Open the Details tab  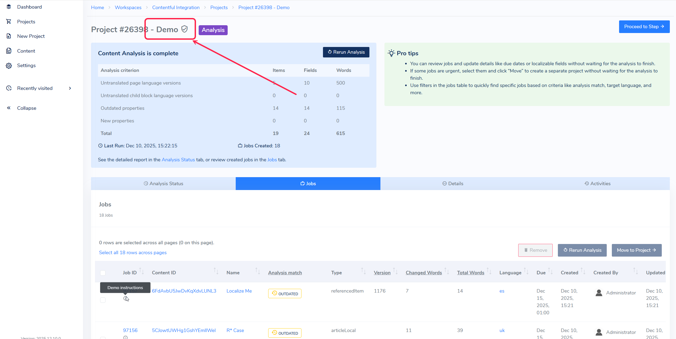pyautogui.click(x=453, y=184)
